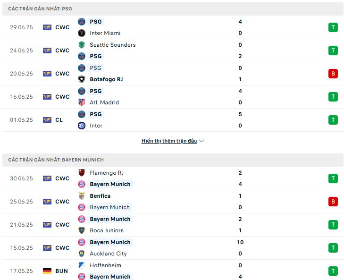Click the Hoffenheim team logo
This screenshot has width=344, height=280.
pyautogui.click(x=82, y=265)
